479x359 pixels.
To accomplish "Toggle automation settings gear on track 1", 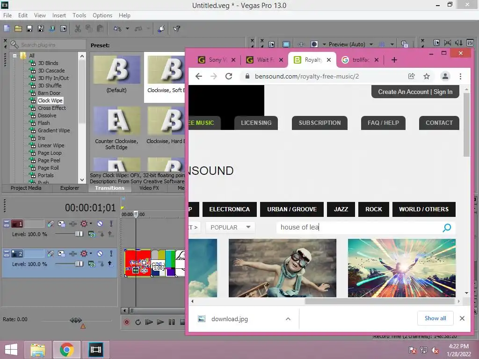I will (x=84, y=224).
